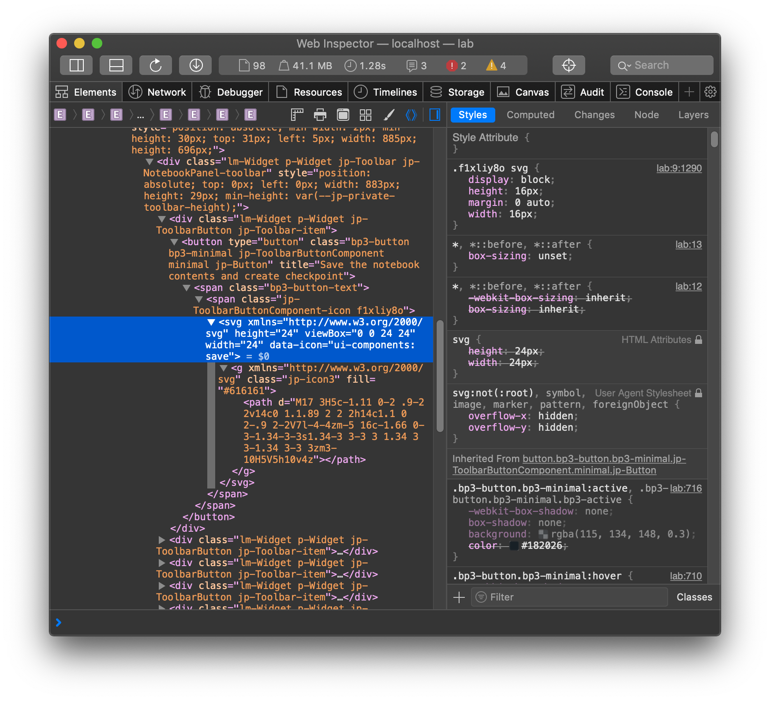770x701 pixels.
Task: Toggle rulers icon in DOM toolbar
Action: point(297,115)
